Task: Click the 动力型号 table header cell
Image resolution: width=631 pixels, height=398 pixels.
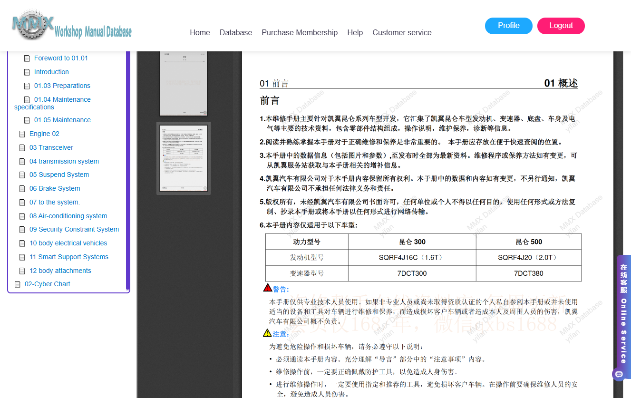Action: pyautogui.click(x=307, y=242)
